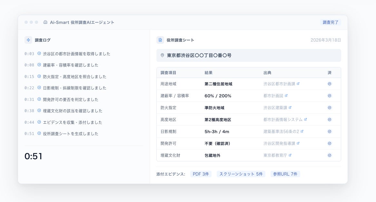376x202 pixels.
Task: Toggle the check mark in the 防火指定 row
Action: [x=330, y=108]
